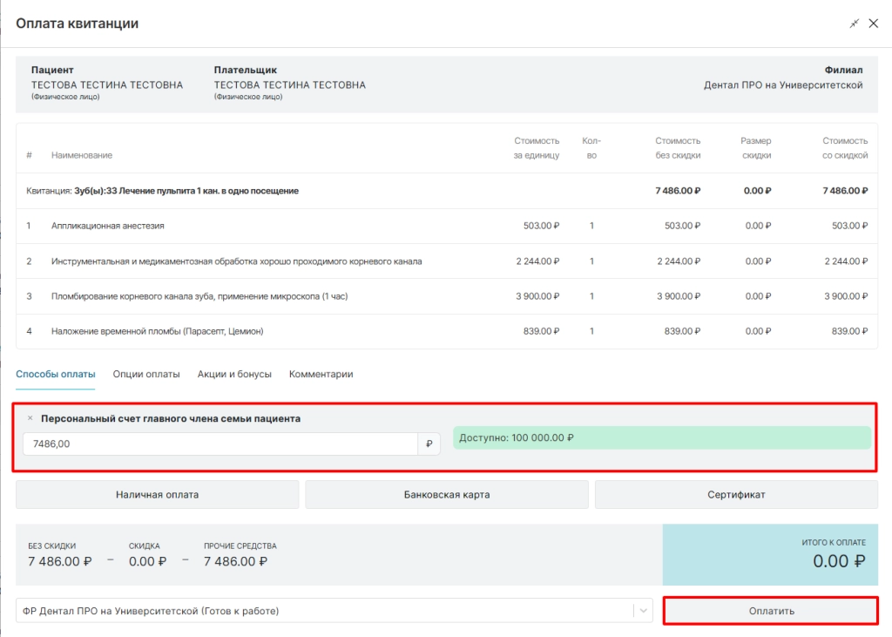The image size is (892, 637).
Task: Focus the 7486,00 amount input field
Action: click(220, 444)
